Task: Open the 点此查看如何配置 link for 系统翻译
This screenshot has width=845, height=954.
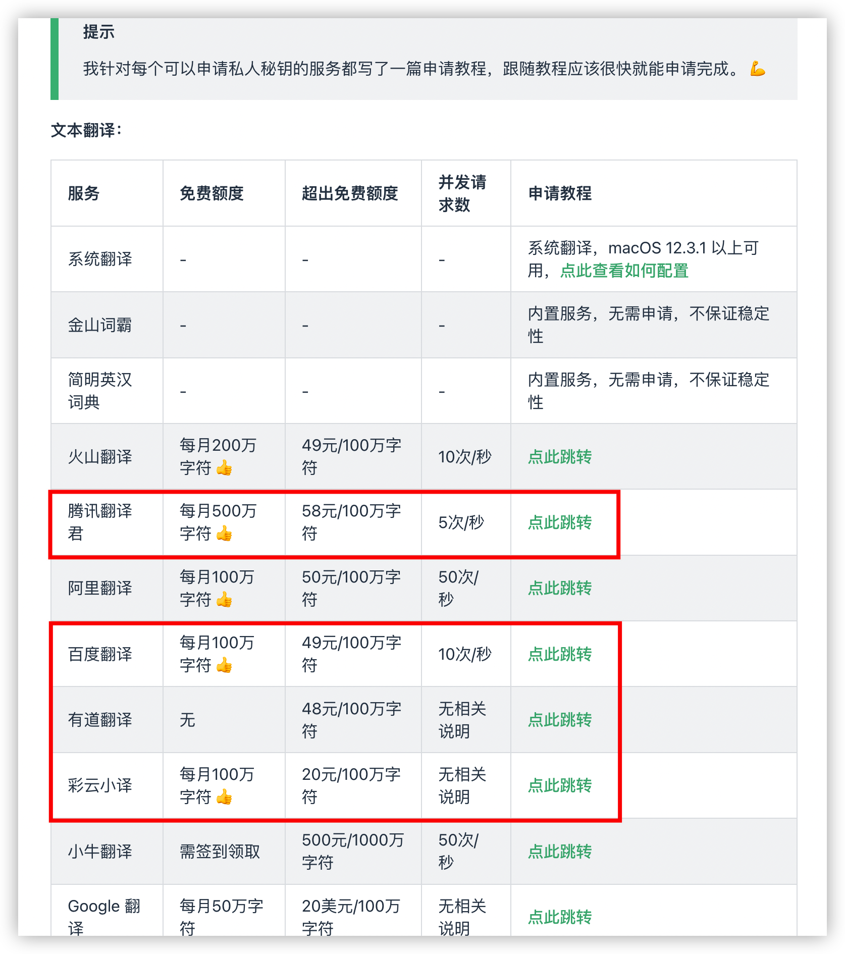Action: [x=624, y=271]
